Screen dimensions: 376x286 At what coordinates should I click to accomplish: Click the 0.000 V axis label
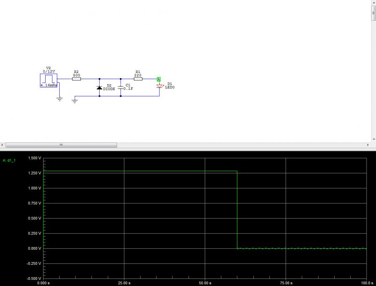point(34,248)
